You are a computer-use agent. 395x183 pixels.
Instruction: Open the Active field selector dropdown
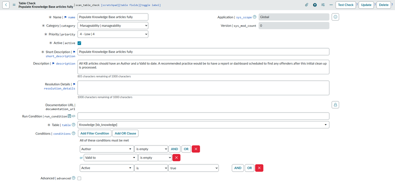[x=107, y=168]
